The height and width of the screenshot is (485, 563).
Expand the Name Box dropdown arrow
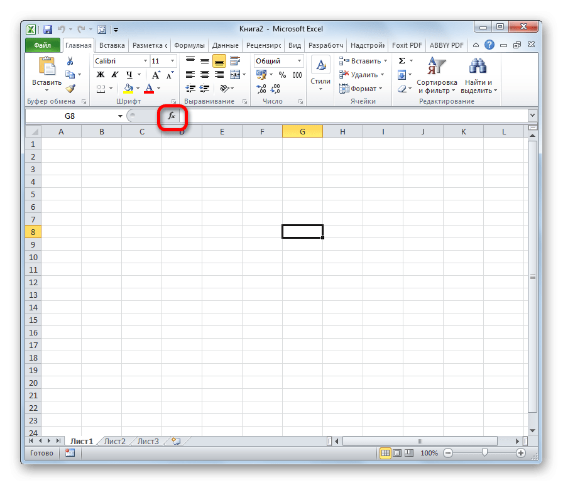pyautogui.click(x=120, y=116)
